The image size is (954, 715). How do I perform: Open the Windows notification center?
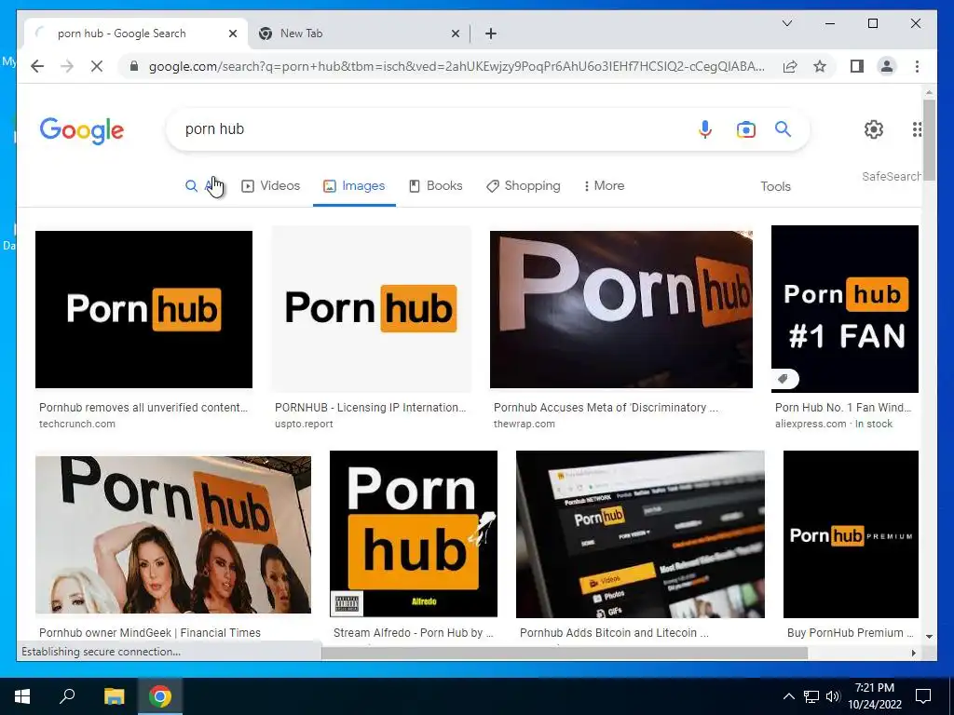(923, 696)
